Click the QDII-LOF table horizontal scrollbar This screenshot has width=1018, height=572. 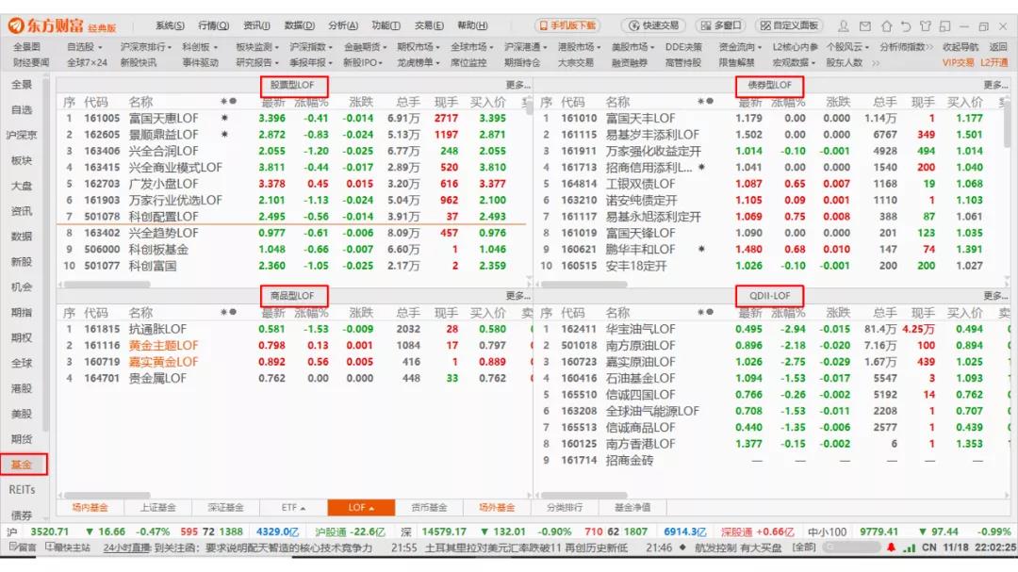coord(584,496)
